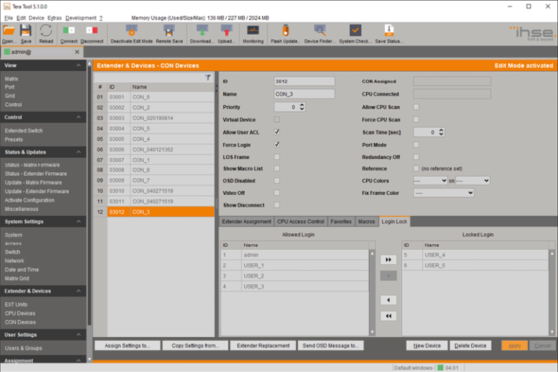The width and height of the screenshot is (558, 372).
Task: Open the Fix Frame Color dropdown
Action: click(443, 193)
